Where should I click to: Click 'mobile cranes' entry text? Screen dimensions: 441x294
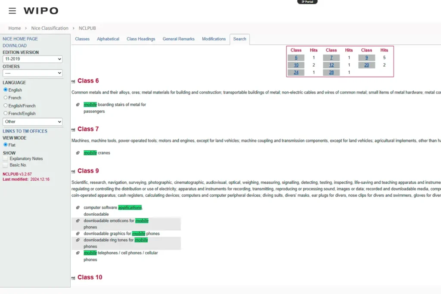97,153
